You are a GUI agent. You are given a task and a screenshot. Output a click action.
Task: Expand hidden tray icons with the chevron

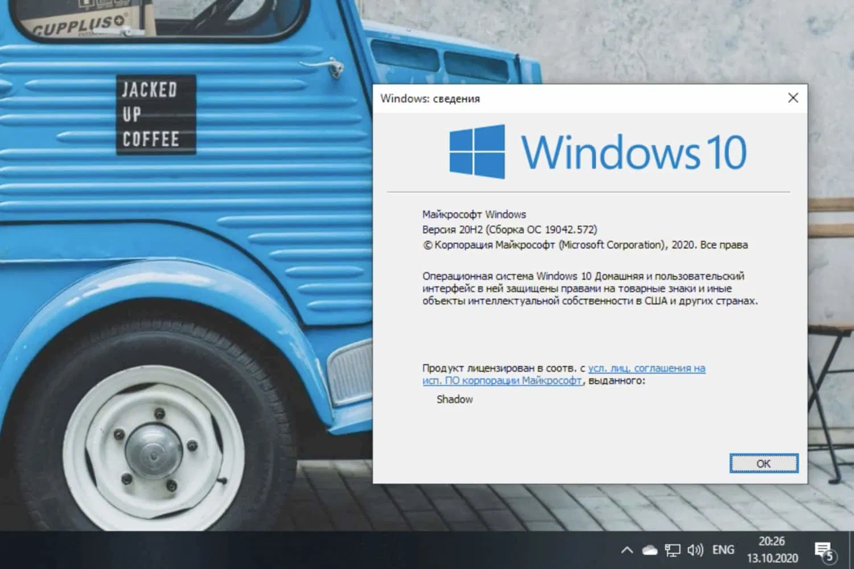click(626, 550)
